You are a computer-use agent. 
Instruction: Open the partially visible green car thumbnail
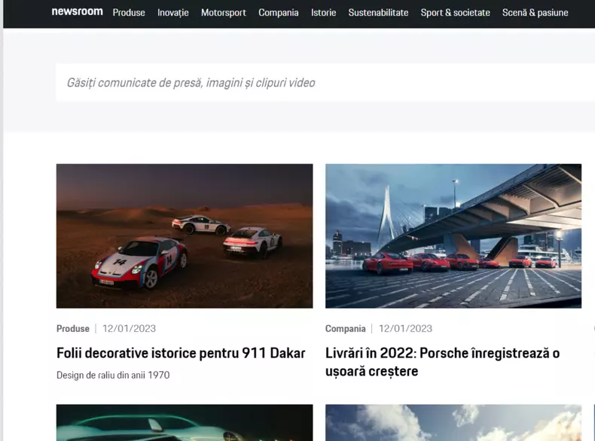point(185,423)
